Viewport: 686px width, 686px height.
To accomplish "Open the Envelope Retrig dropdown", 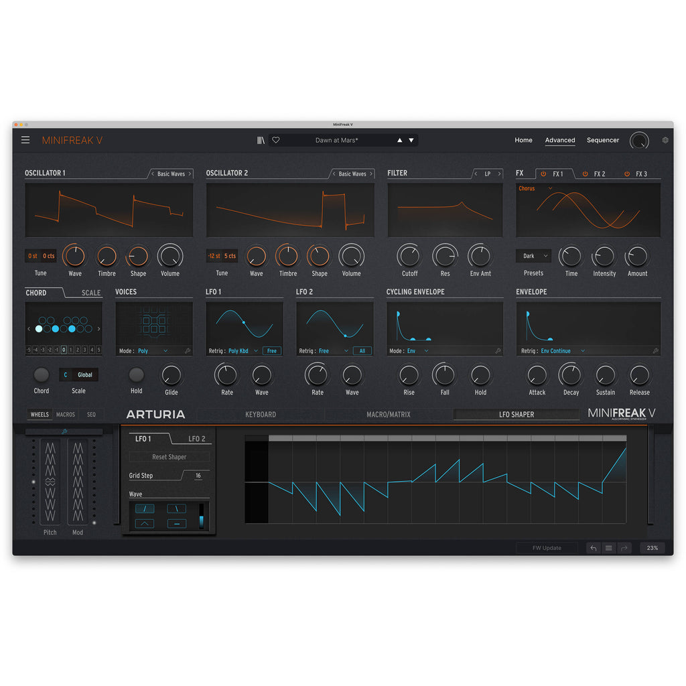I will pyautogui.click(x=583, y=351).
